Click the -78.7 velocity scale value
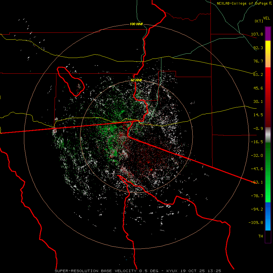Image resolution: width=273 pixels, height=273 pixels. tap(257, 196)
